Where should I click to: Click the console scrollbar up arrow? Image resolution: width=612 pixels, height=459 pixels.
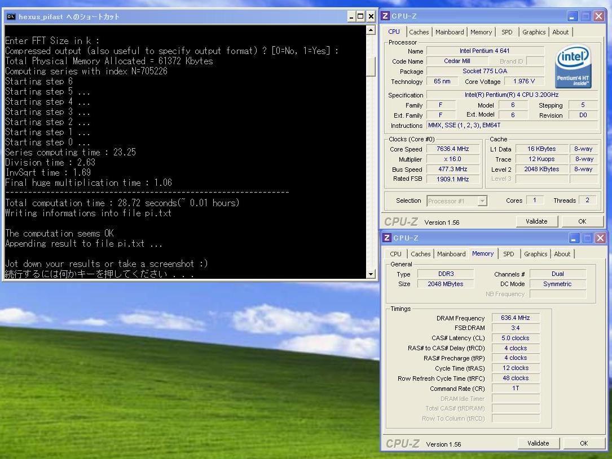coord(371,30)
